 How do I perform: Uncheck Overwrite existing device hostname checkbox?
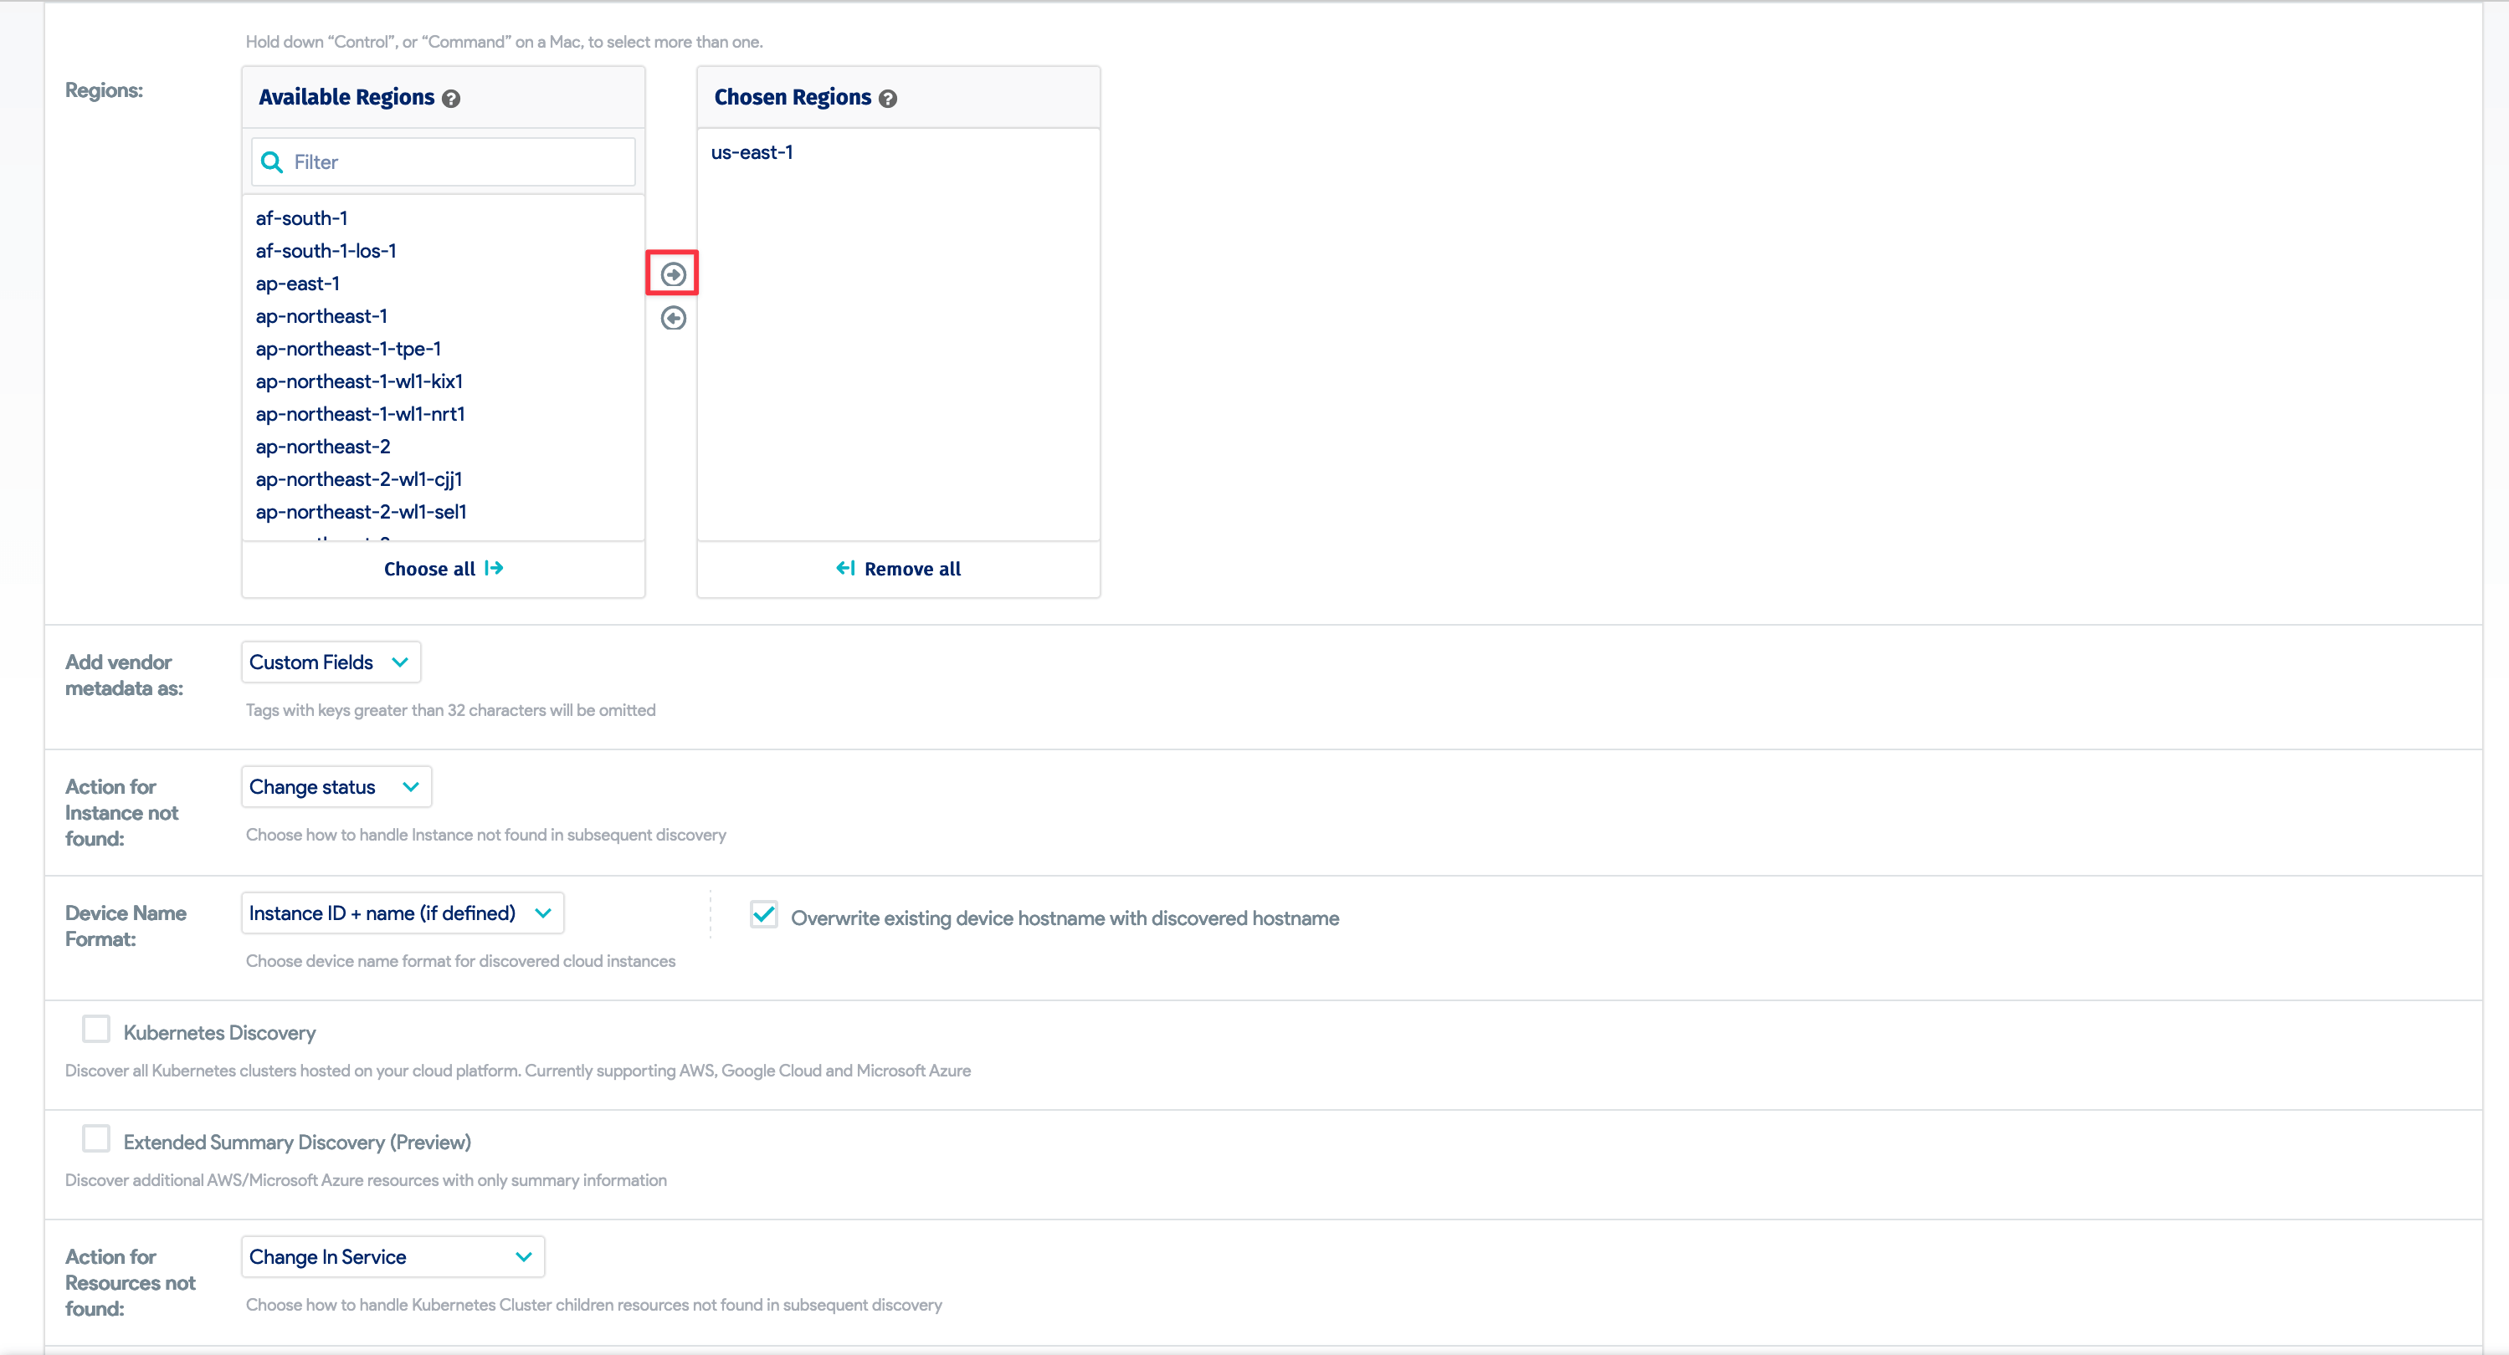pyautogui.click(x=763, y=914)
